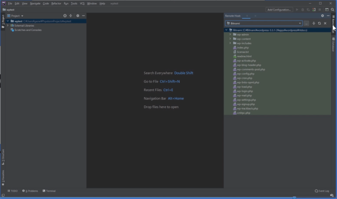The image size is (337, 199).
Task: Click the wptest breadcrumb in navigation bar
Action: tap(9, 10)
